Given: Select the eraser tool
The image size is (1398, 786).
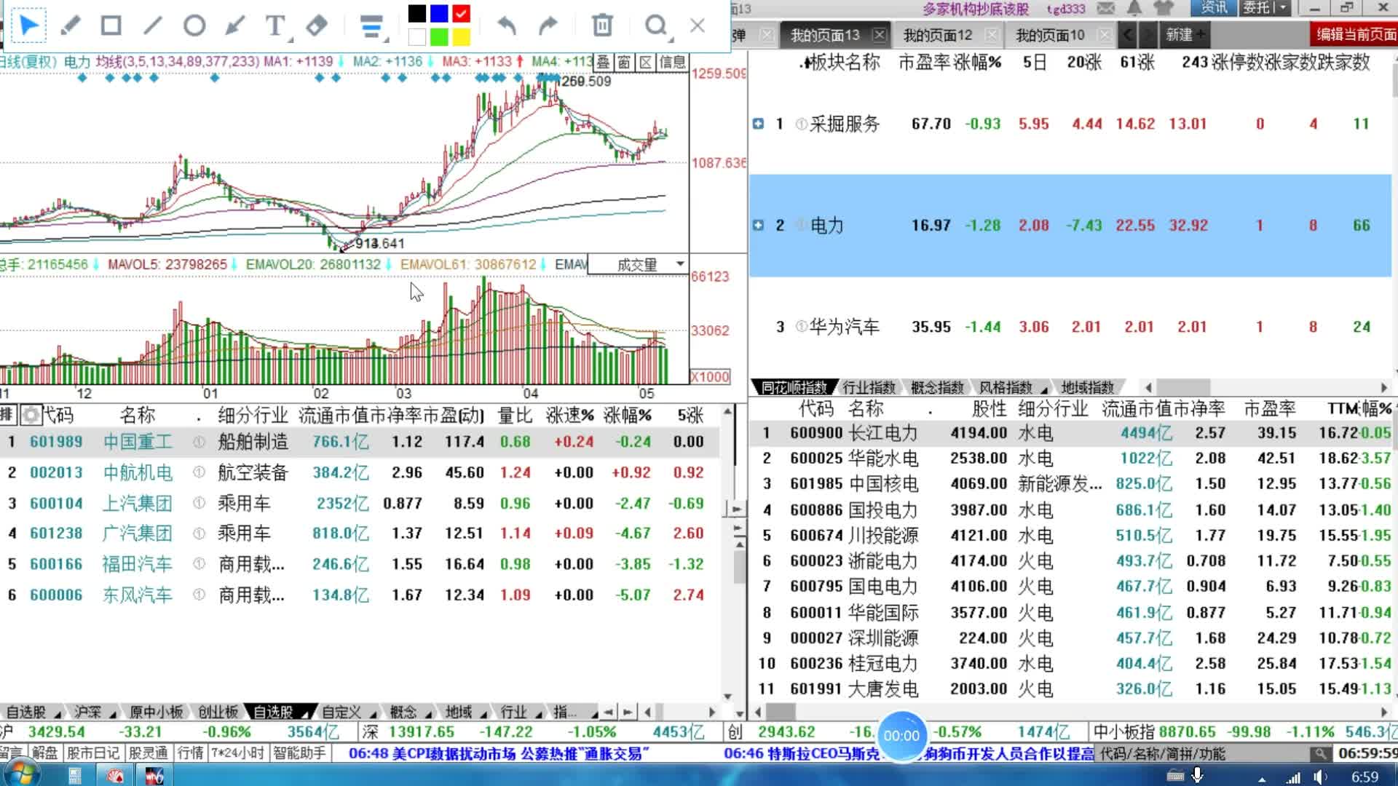Looking at the screenshot, I should click(317, 26).
